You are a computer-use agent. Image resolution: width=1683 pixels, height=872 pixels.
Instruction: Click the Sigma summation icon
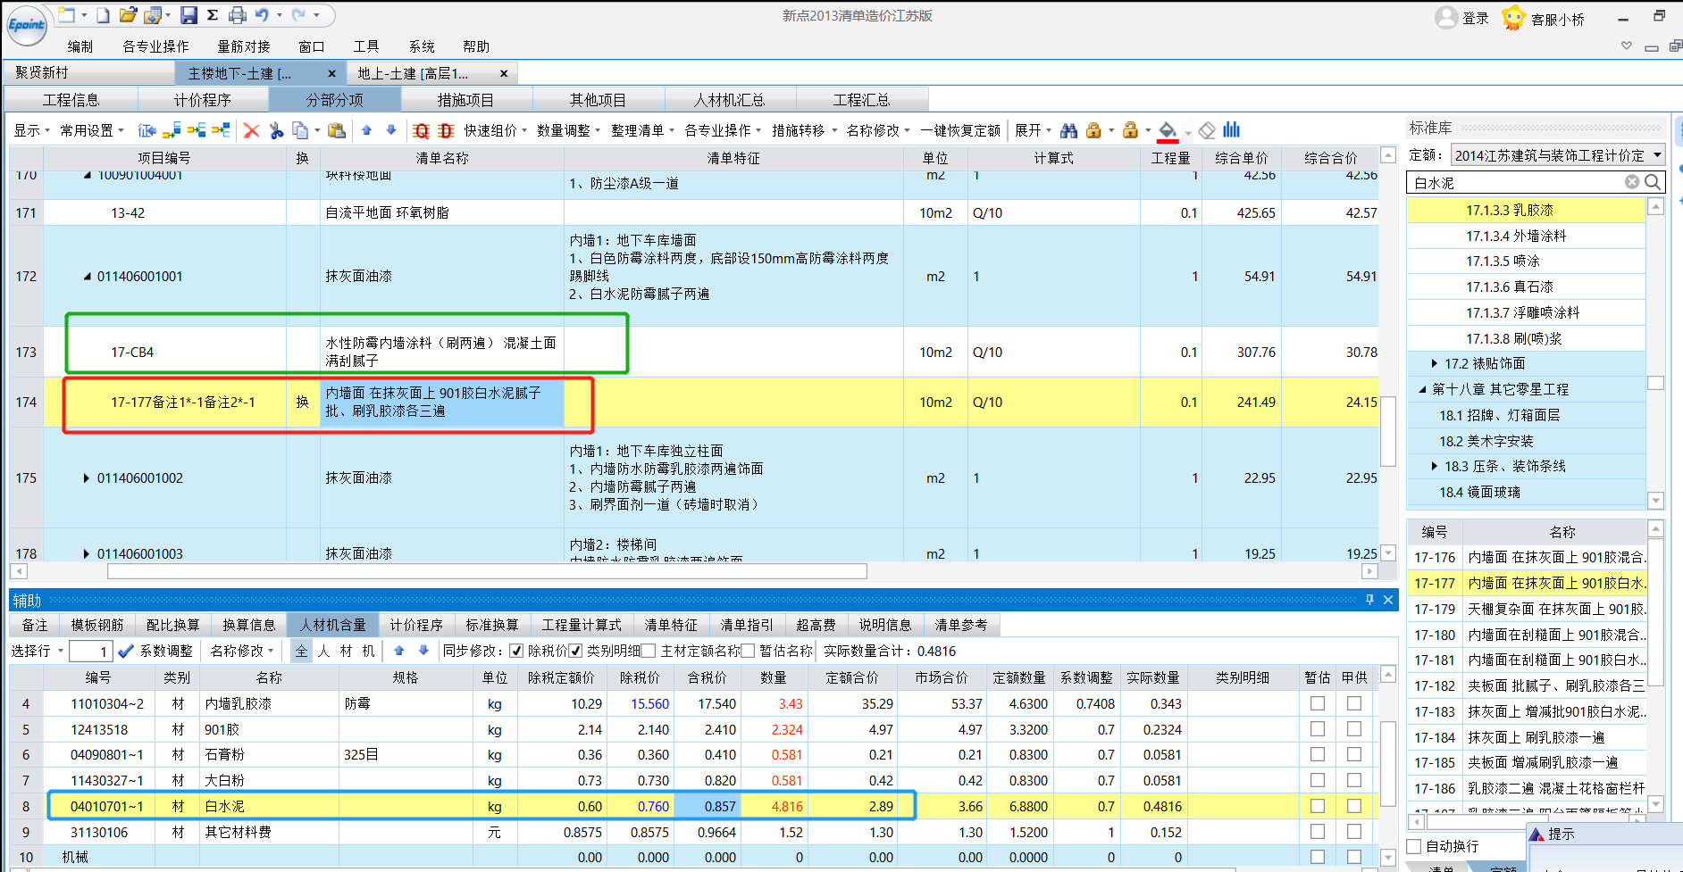pyautogui.click(x=213, y=15)
